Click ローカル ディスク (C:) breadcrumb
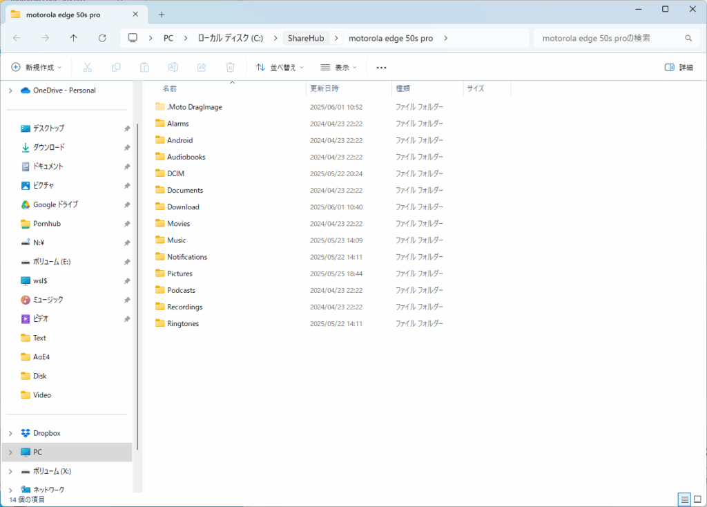707x507 pixels. click(231, 39)
